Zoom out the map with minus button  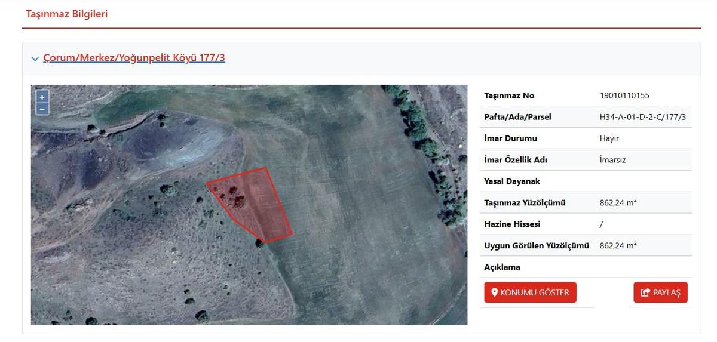[42, 109]
